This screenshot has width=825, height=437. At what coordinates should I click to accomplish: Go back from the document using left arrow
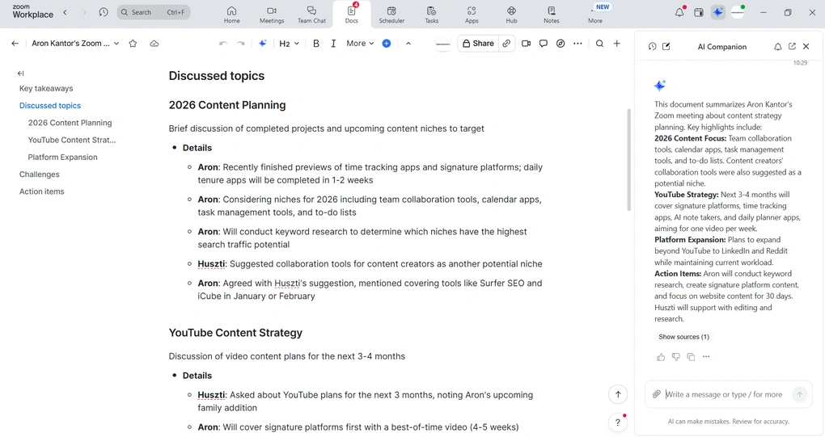point(15,44)
